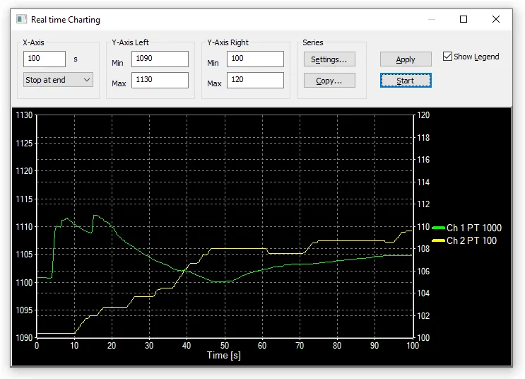Viewport: 525px width, 379px height.
Task: Open the Stop at end dropdown
Action: [58, 80]
